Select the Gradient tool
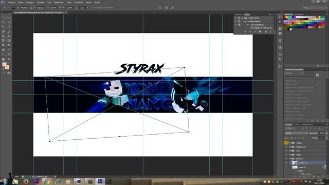Image resolution: width=329 pixels, height=185 pixels. (x=9, y=41)
